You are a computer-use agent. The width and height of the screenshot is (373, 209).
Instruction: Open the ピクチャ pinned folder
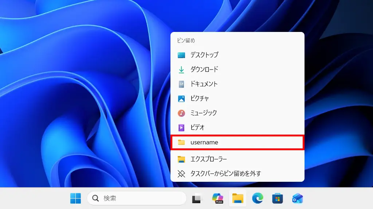[200, 99]
